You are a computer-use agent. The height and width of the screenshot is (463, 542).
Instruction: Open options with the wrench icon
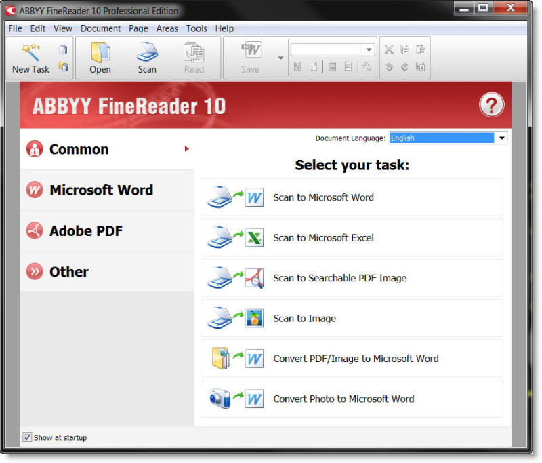[x=367, y=66]
